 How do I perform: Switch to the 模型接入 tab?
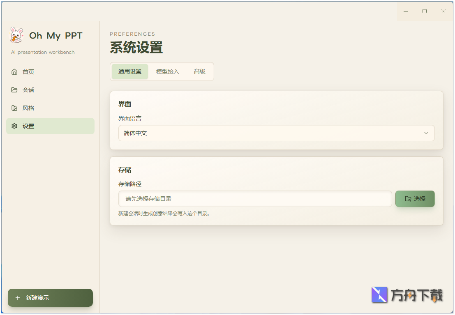[167, 71]
